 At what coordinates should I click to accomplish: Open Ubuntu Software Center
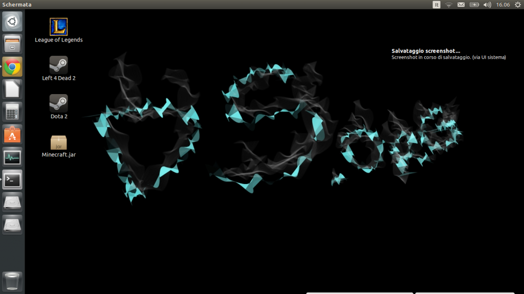(12, 134)
